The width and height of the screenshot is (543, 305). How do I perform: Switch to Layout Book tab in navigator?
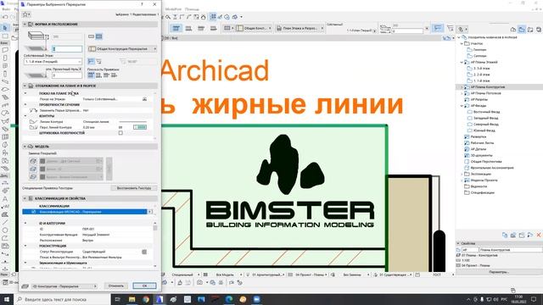click(530, 30)
